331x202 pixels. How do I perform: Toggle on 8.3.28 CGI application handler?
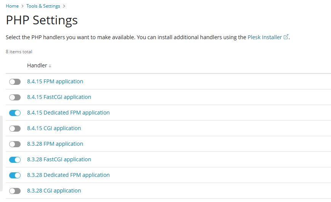(15, 191)
